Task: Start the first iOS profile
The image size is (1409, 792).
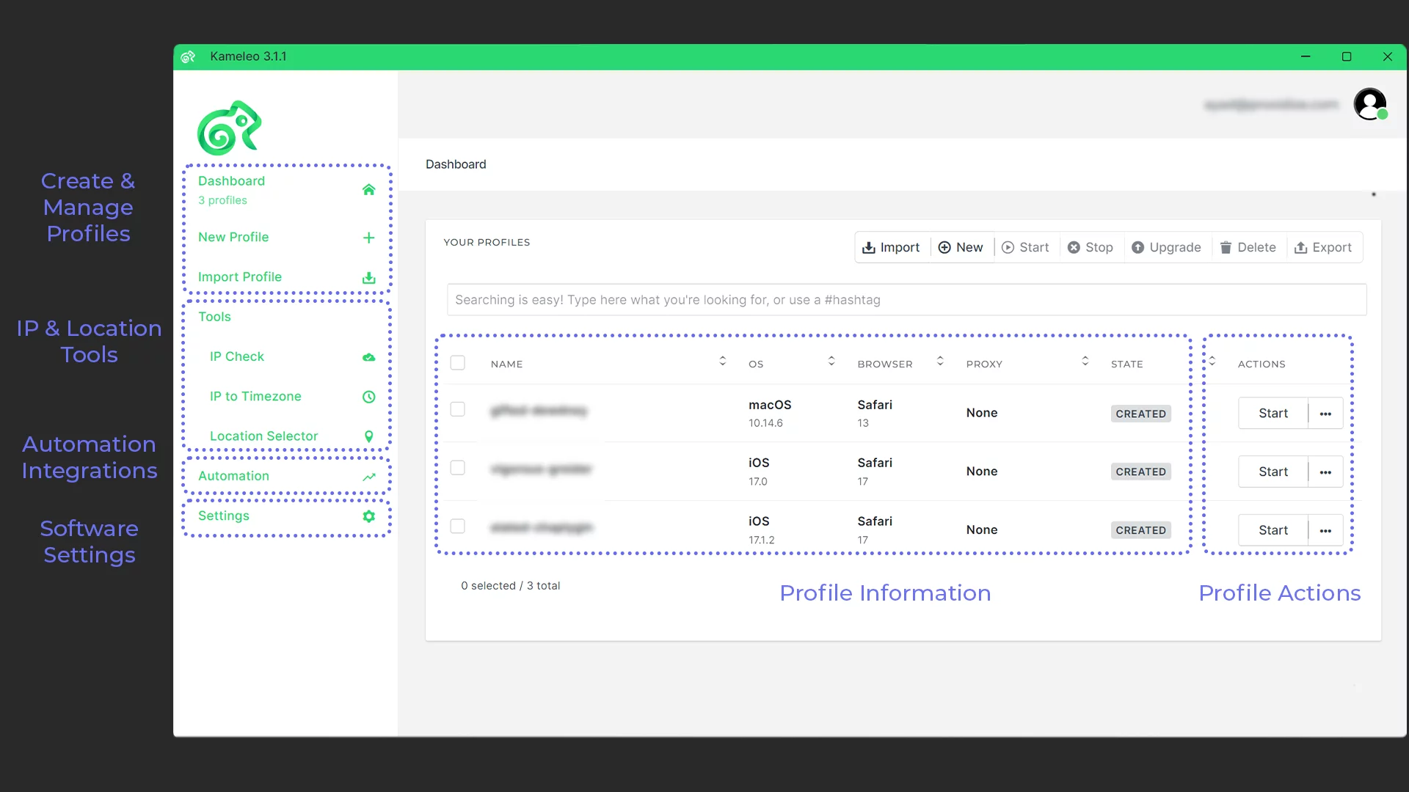Action: (1273, 472)
